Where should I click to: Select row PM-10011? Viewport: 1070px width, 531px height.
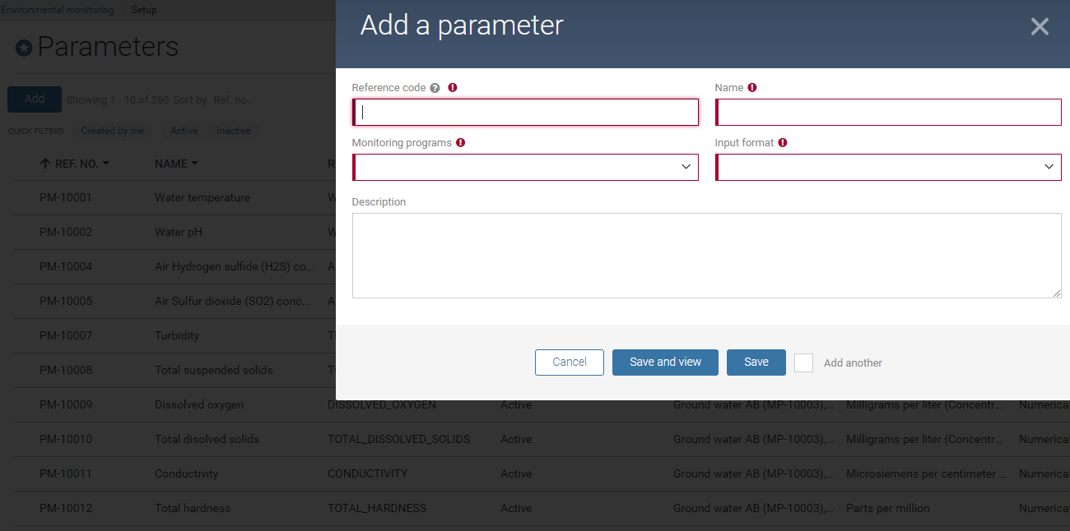tap(66, 474)
